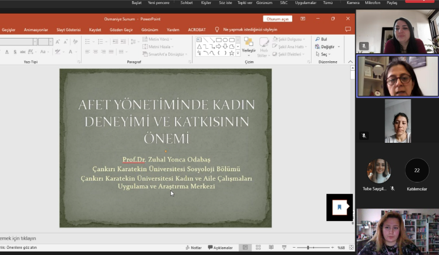Toggle underline text formatting

click(x=7, y=52)
